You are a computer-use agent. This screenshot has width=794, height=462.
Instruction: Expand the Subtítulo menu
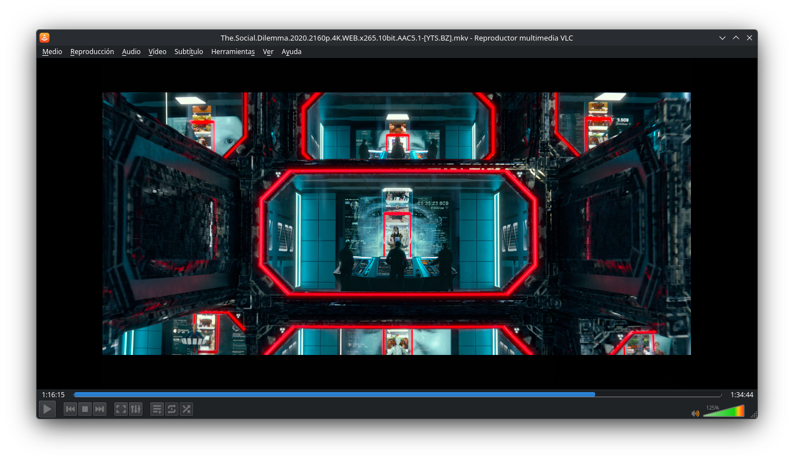tap(189, 52)
